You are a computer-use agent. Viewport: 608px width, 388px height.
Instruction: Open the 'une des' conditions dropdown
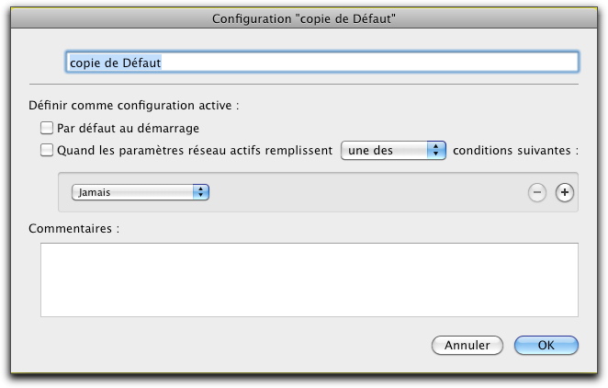[x=393, y=150]
